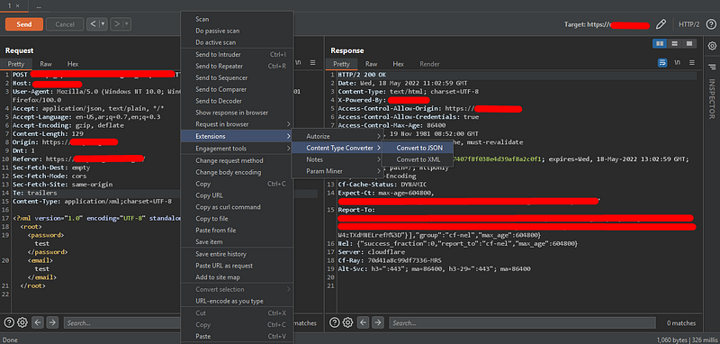Choose Do passive scan
The image size is (720, 344).
point(237,31)
